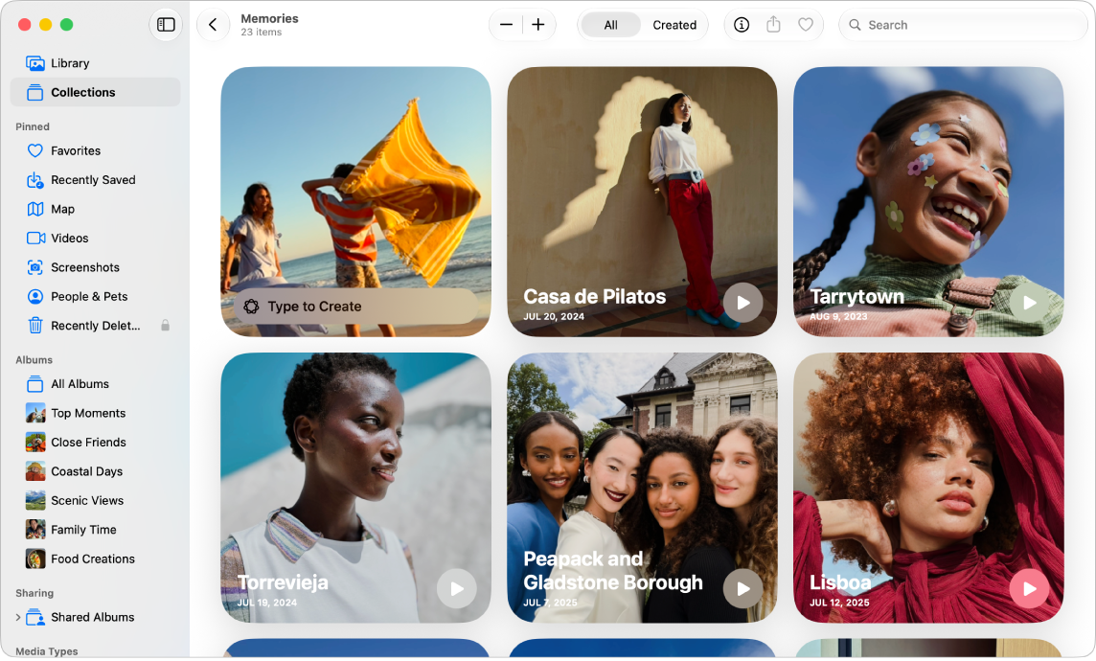This screenshot has height=661, width=1096.
Task: Click the Type to Create field
Action: [355, 306]
